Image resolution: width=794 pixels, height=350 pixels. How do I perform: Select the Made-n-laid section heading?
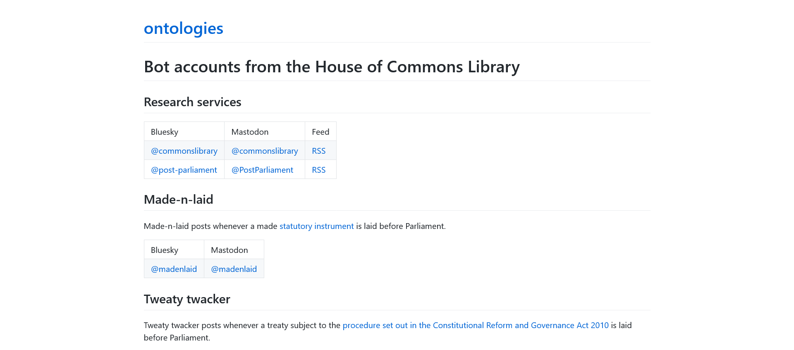click(178, 200)
